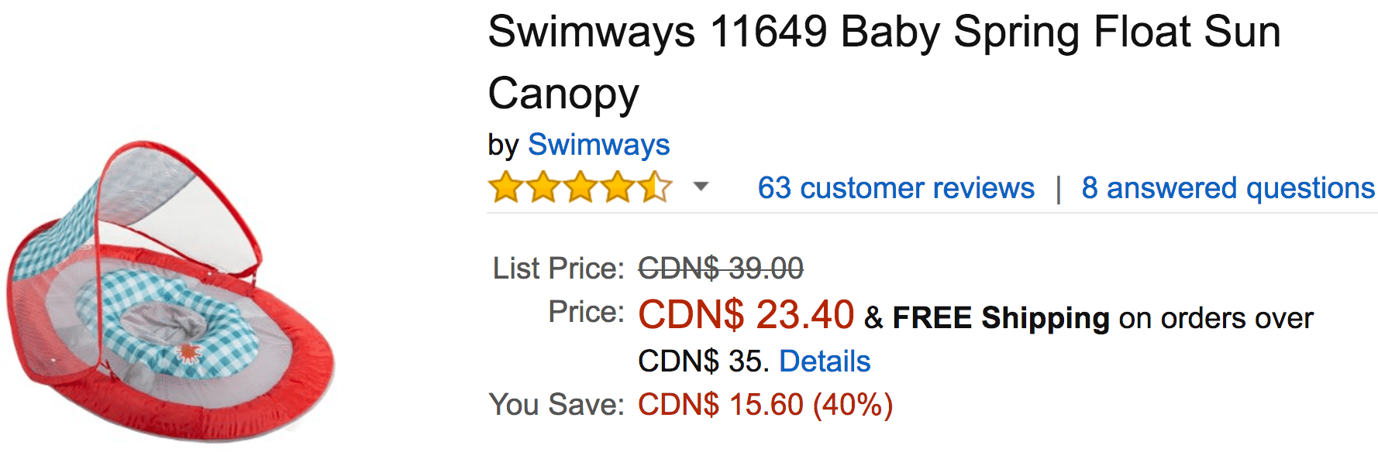
Task: Click the fourth gold rating star
Action: pyautogui.click(x=618, y=187)
